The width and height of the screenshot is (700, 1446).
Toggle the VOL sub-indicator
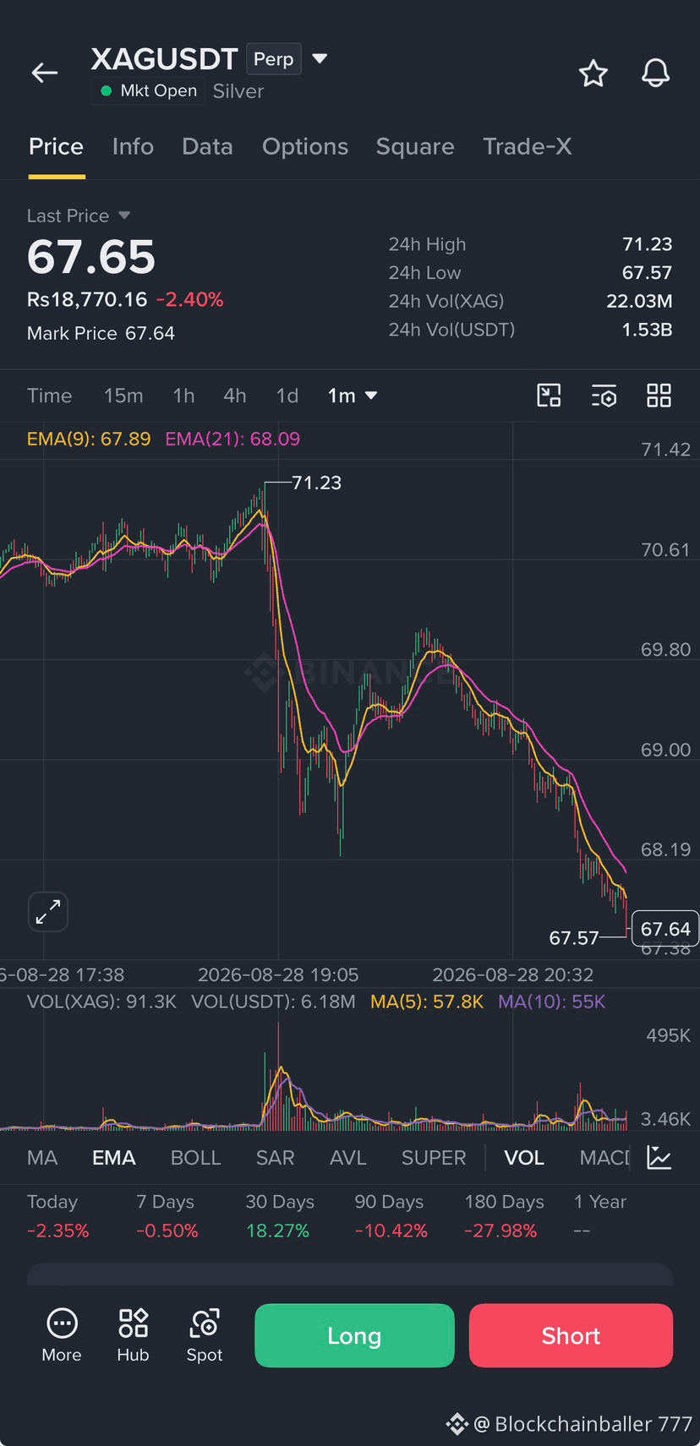[524, 1158]
